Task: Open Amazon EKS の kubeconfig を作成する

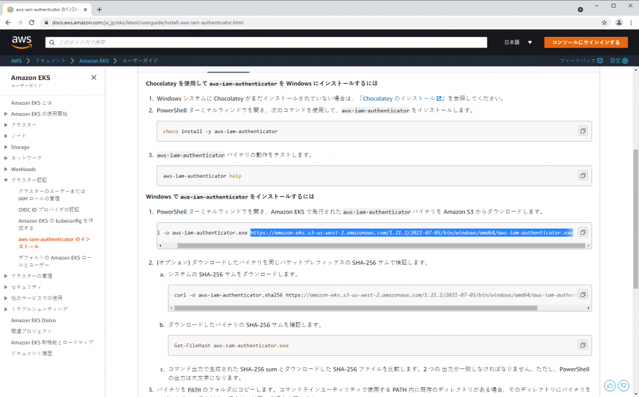Action: click(x=56, y=224)
